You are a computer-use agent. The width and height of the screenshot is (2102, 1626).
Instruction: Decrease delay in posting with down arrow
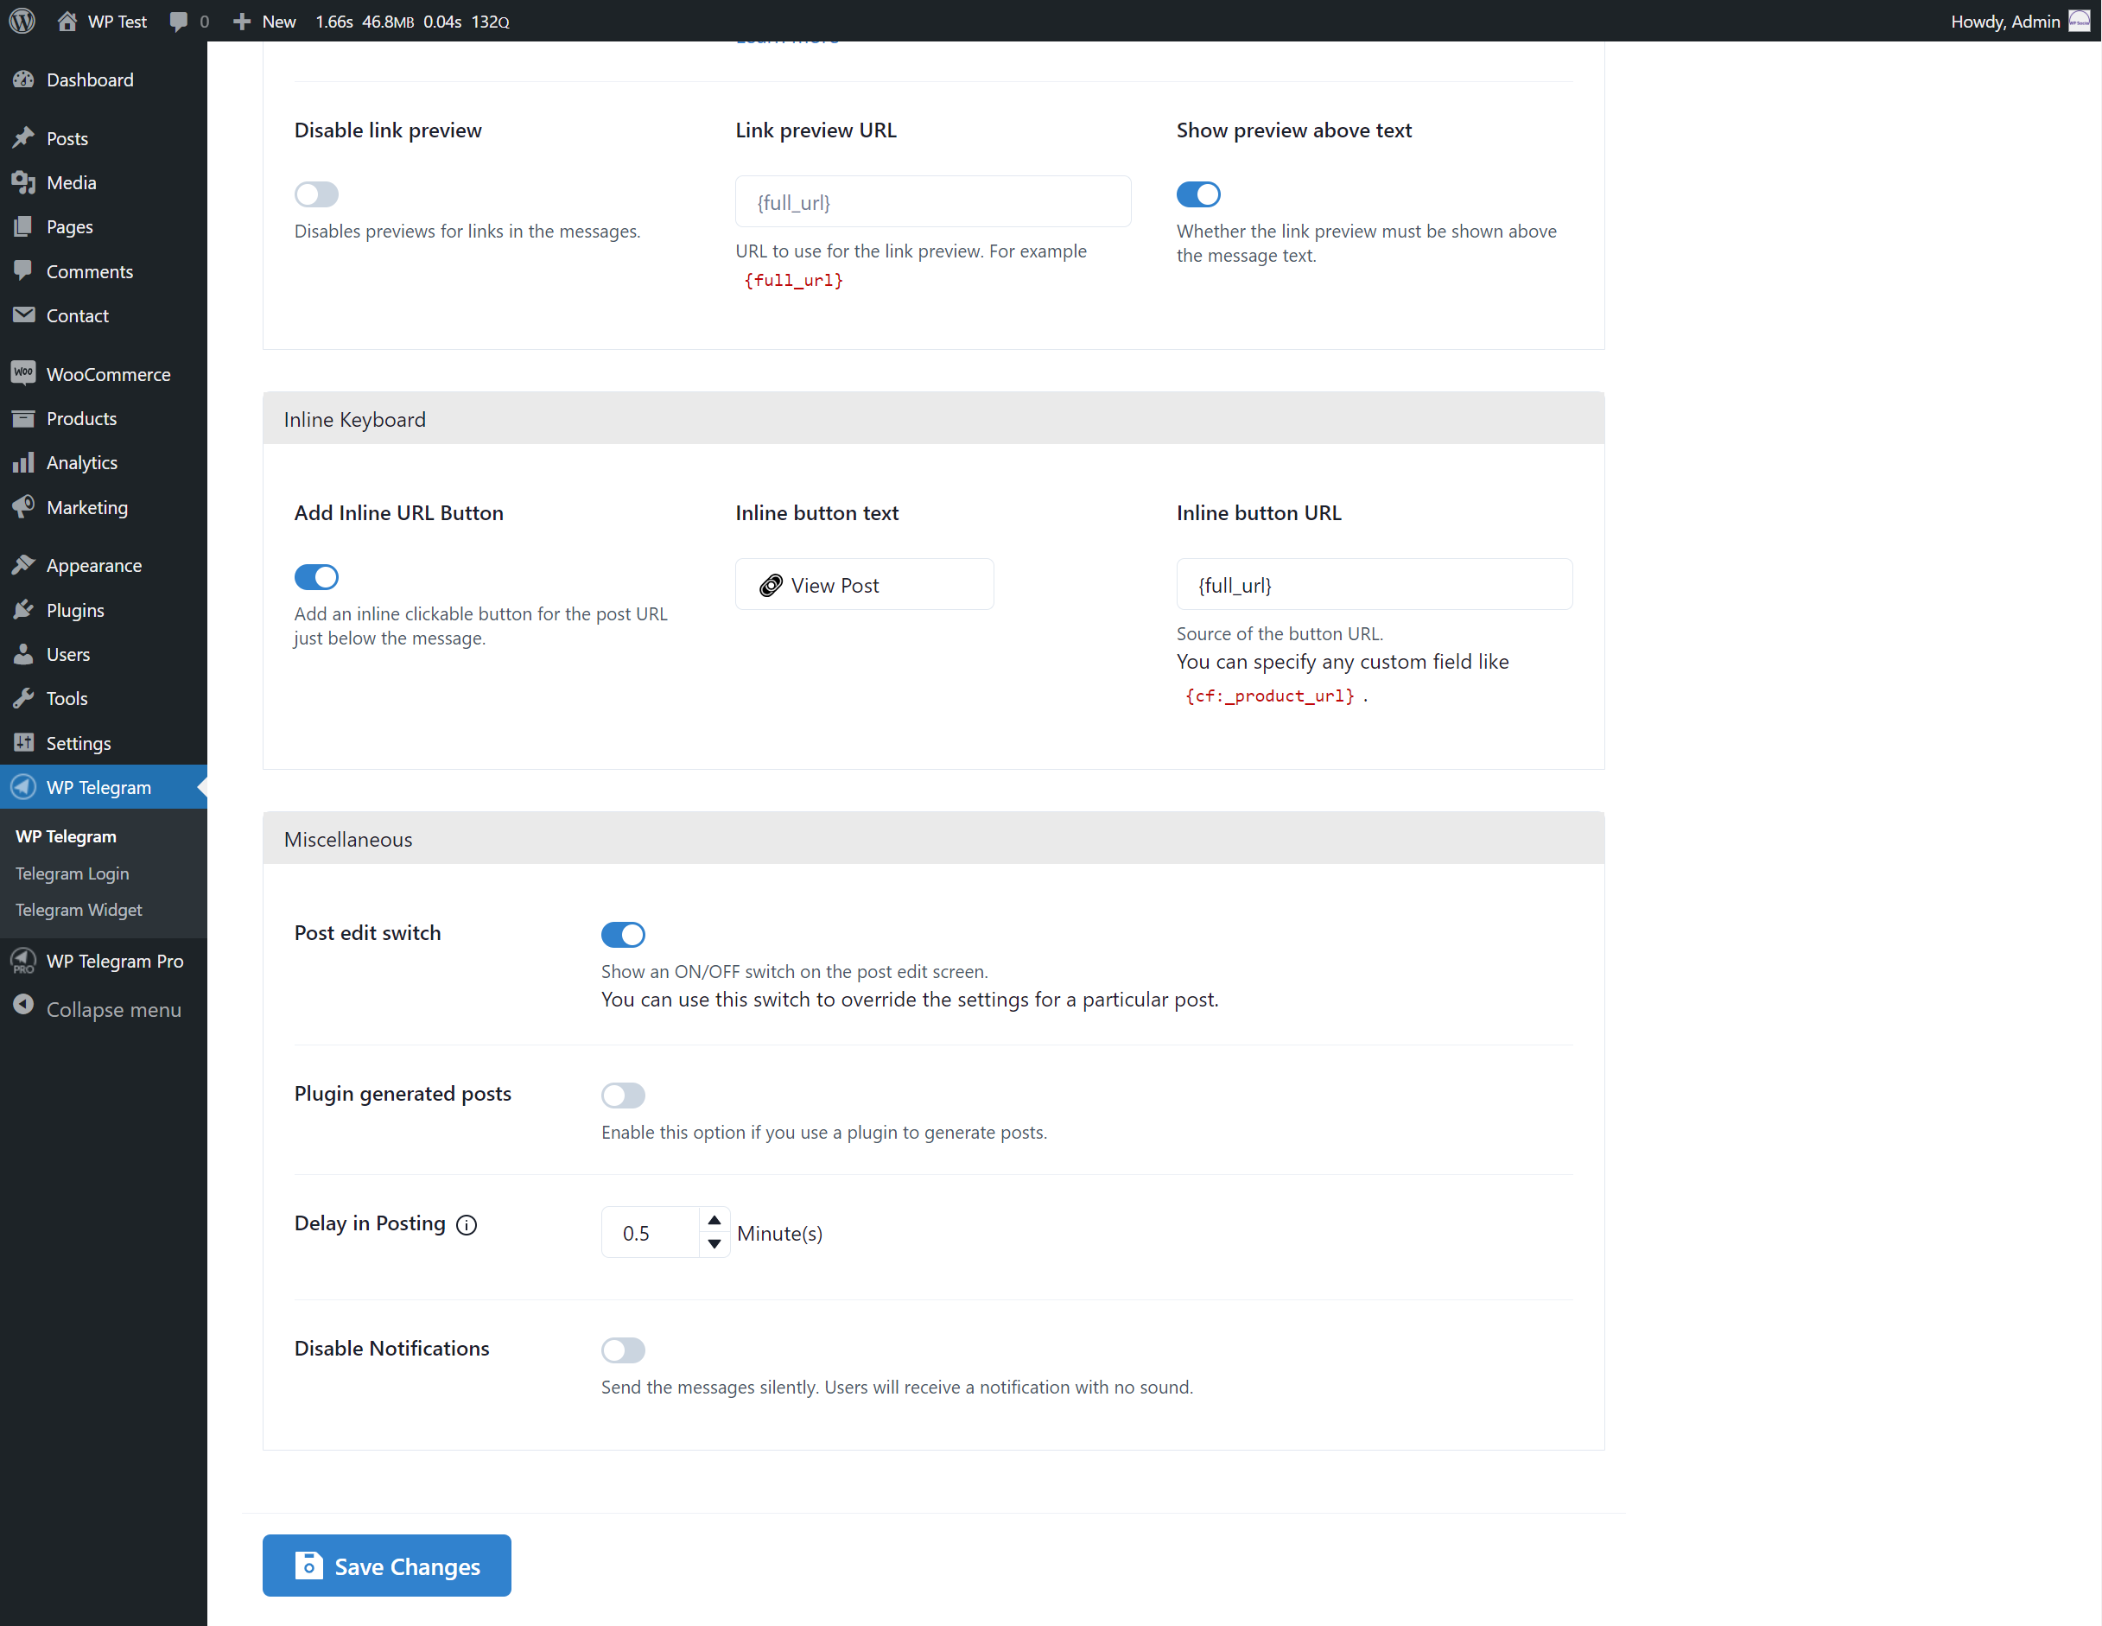click(x=714, y=1245)
